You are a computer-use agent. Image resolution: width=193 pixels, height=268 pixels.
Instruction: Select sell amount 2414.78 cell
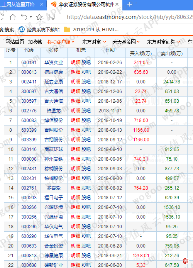(x=172, y=82)
